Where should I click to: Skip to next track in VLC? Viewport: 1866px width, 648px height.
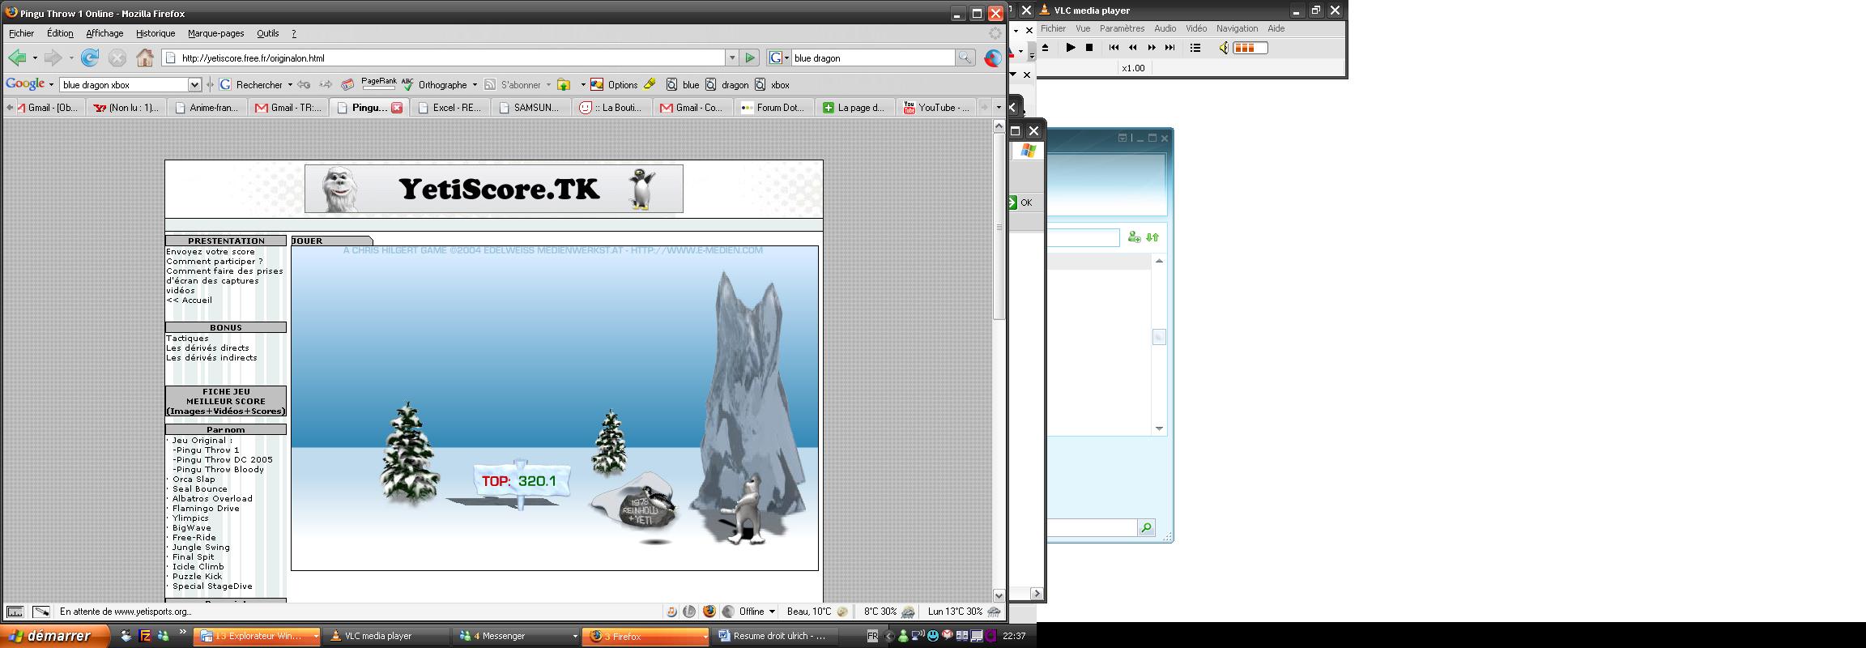pyautogui.click(x=1169, y=48)
